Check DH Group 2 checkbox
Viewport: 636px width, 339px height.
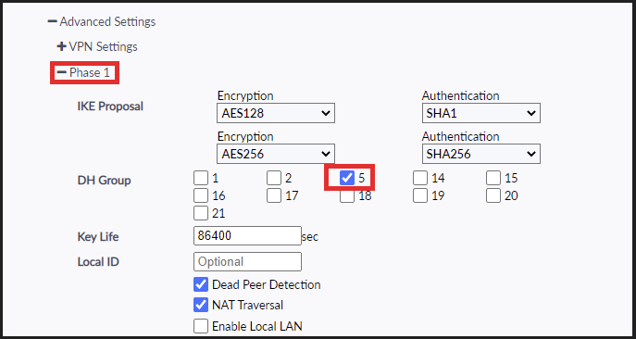274,178
